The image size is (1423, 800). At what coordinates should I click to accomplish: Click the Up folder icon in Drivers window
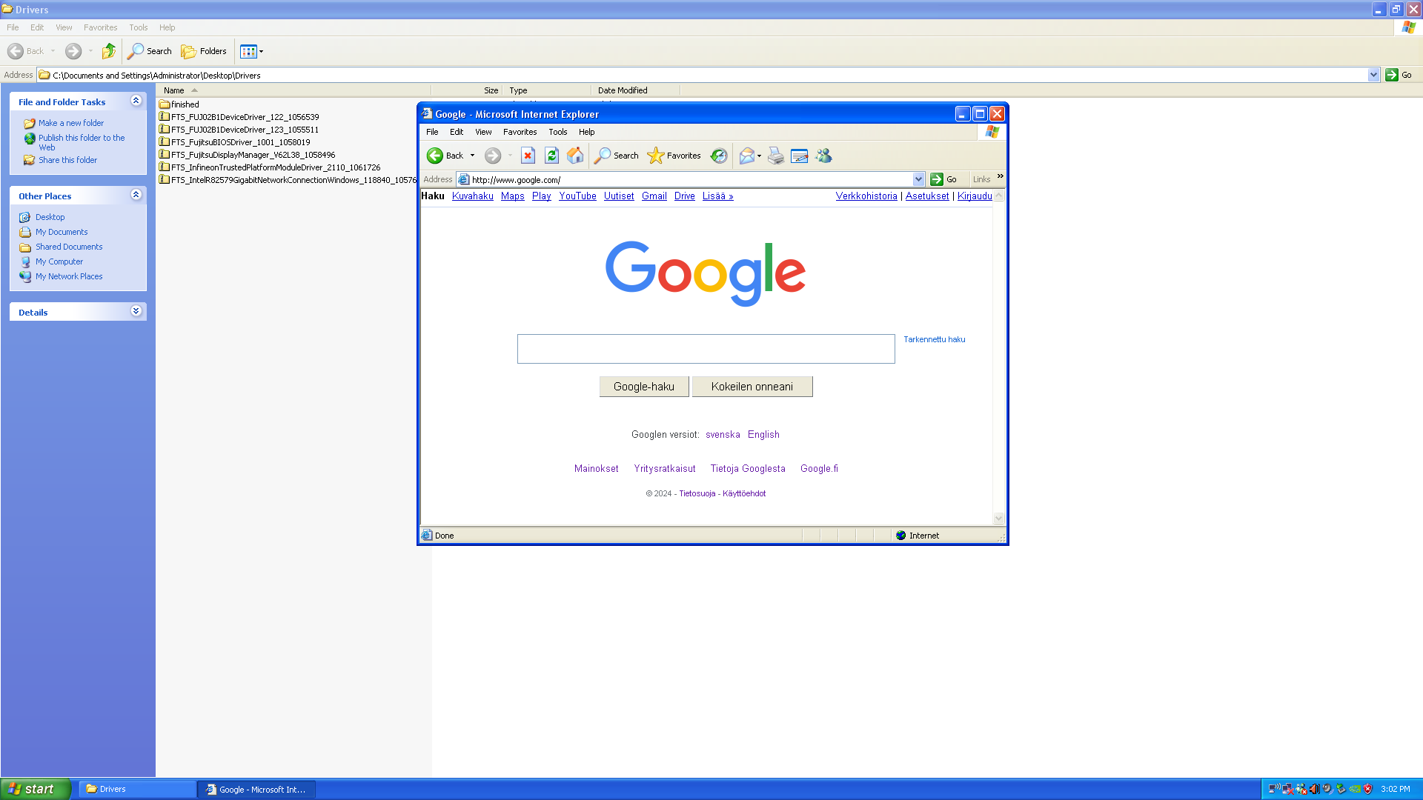click(x=109, y=51)
